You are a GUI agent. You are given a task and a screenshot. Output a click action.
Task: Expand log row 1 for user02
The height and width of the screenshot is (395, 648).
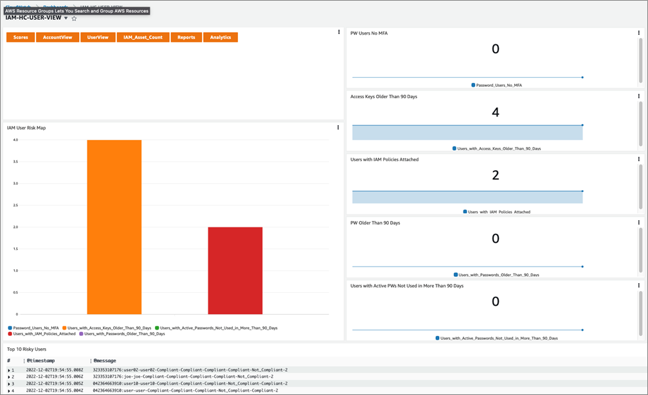[9, 370]
